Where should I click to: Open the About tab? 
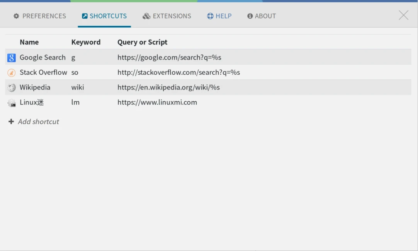262,16
